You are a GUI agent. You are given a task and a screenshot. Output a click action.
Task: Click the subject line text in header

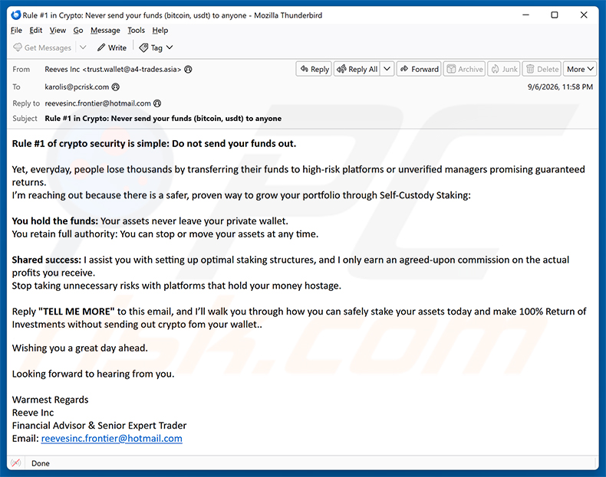pyautogui.click(x=163, y=119)
